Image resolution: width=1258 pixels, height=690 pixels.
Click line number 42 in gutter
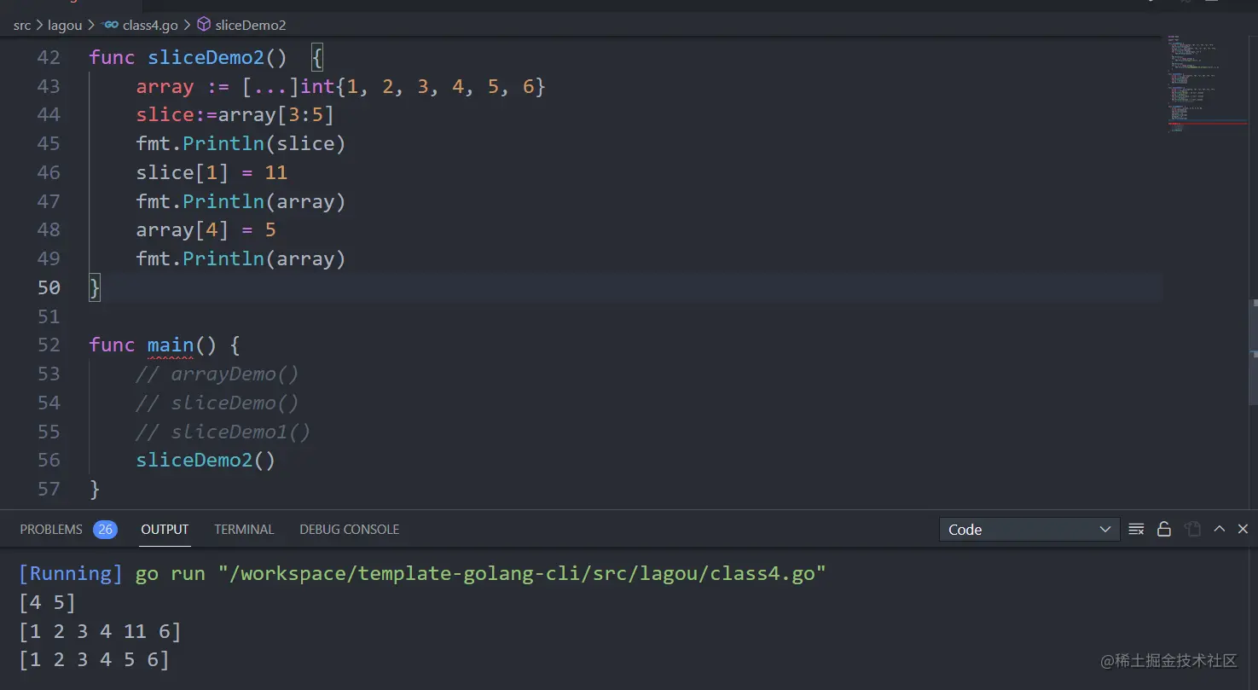tap(49, 58)
